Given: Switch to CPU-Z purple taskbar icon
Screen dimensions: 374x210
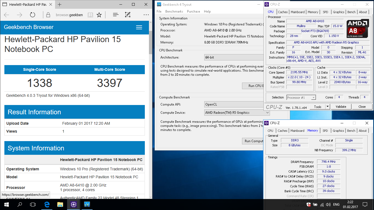Looking at the screenshot, I should click(x=73, y=204).
